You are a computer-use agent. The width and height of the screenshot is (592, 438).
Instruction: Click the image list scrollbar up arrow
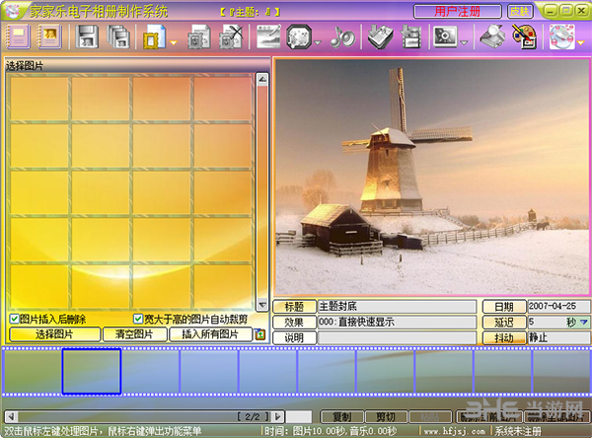click(262, 79)
